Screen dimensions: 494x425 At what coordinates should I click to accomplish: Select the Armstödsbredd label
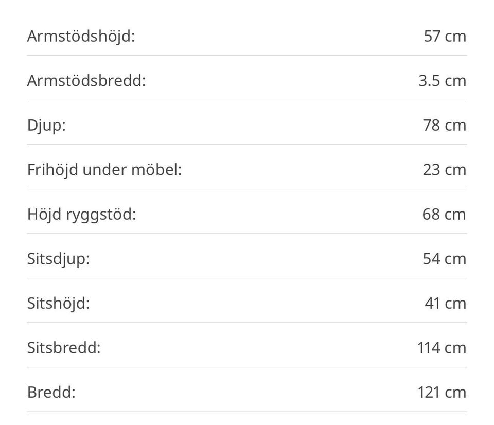[x=86, y=81]
